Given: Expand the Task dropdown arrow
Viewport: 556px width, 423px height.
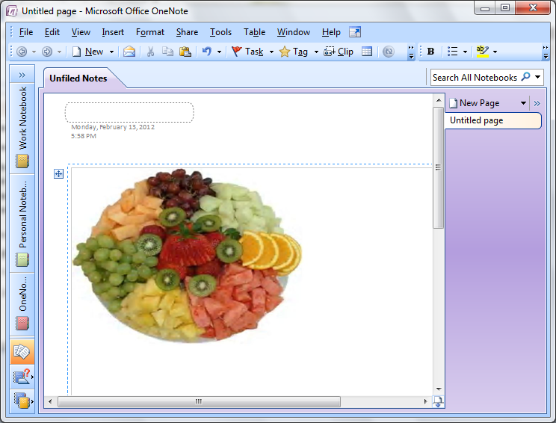Looking at the screenshot, I should pos(271,52).
